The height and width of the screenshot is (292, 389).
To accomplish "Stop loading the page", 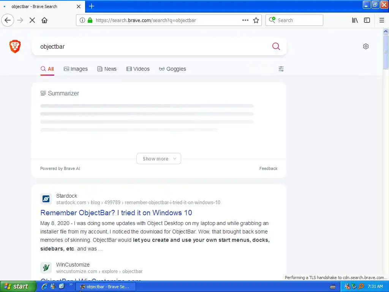I will point(32,21).
